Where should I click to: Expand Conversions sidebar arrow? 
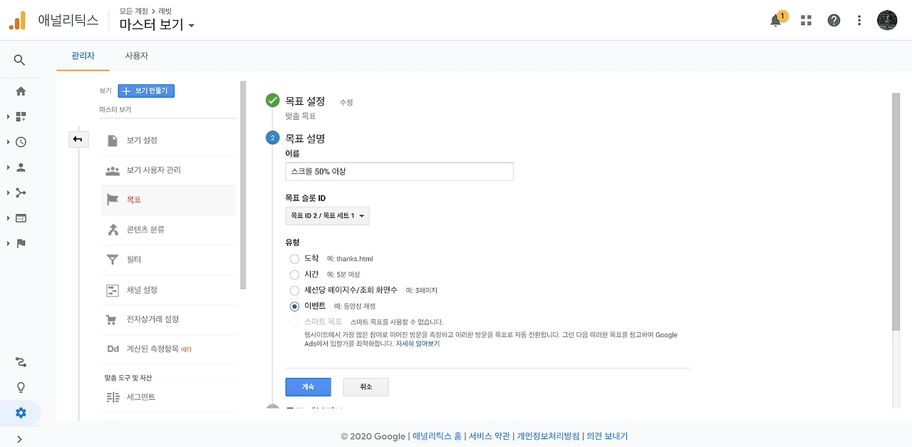(x=8, y=243)
